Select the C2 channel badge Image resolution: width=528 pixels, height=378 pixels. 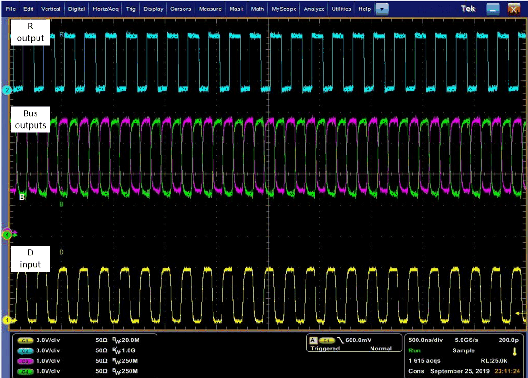coord(25,350)
